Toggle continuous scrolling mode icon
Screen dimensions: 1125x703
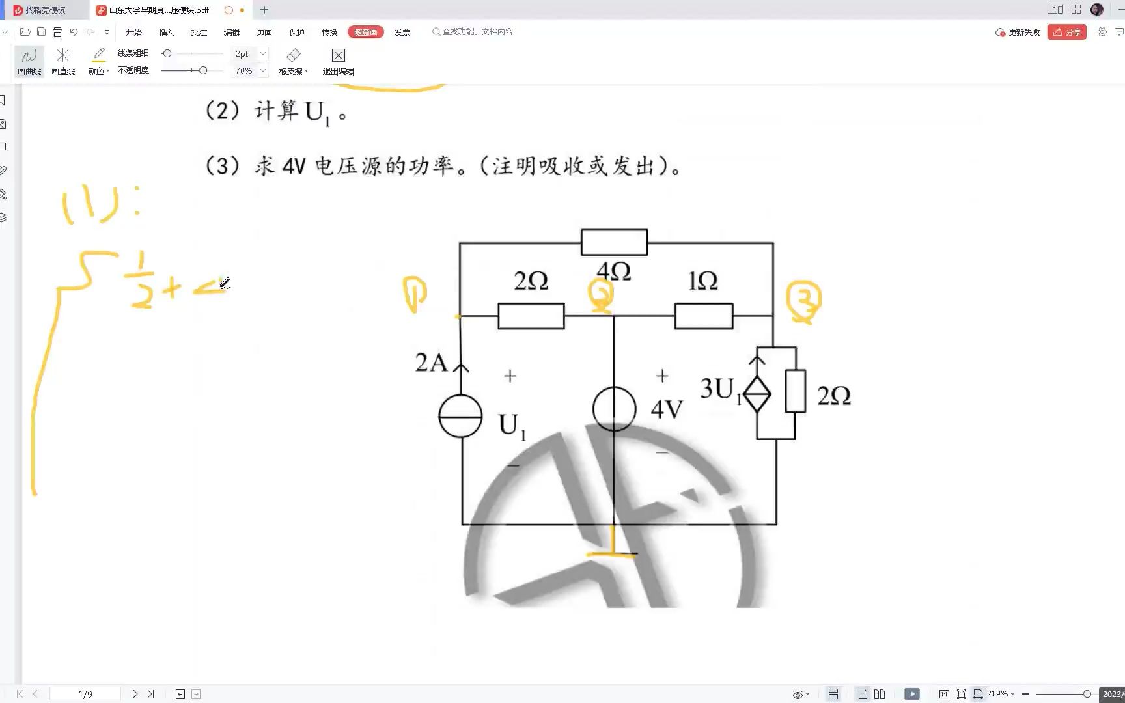coord(833,695)
